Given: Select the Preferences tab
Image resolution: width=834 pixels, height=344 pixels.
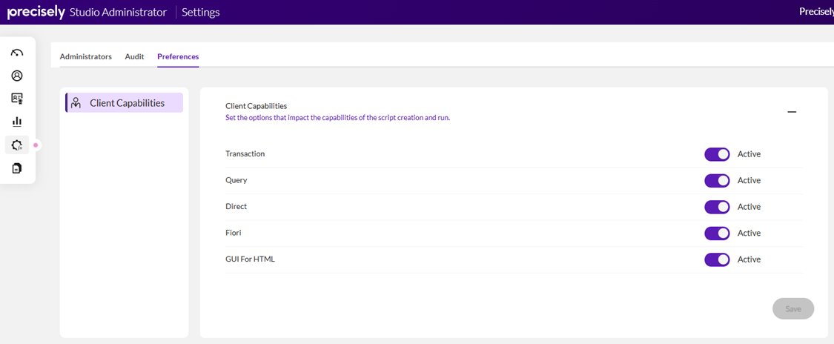Looking at the screenshot, I should [178, 56].
